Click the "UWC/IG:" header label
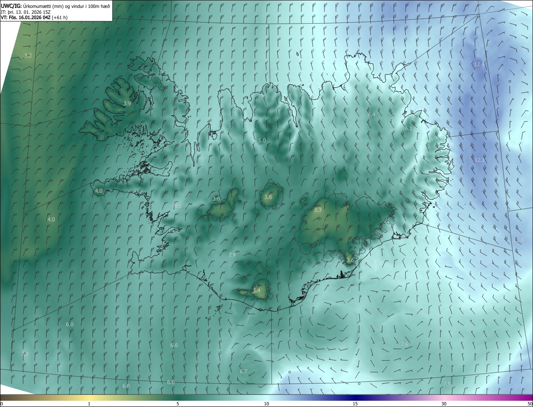Screen dimensions: 533x407 pyautogui.click(x=11, y=5)
